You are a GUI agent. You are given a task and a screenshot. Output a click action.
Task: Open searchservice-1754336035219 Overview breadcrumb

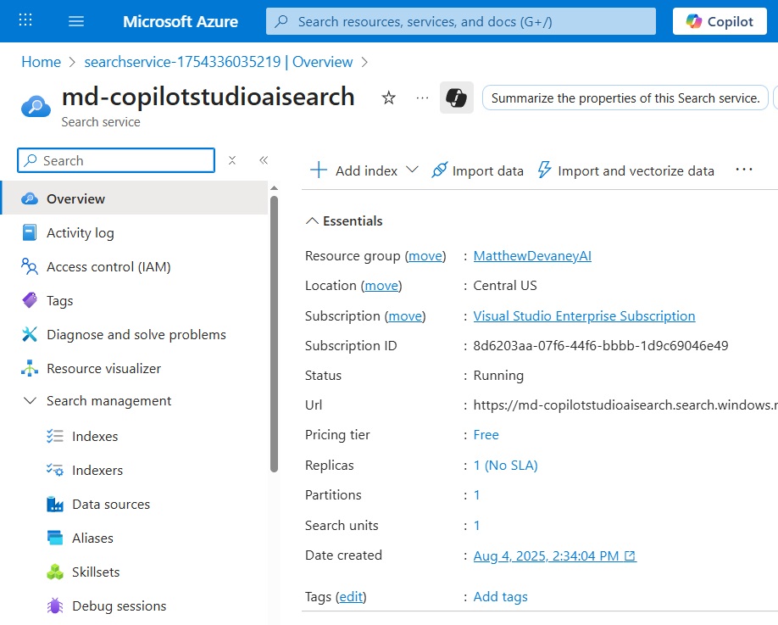(x=219, y=62)
